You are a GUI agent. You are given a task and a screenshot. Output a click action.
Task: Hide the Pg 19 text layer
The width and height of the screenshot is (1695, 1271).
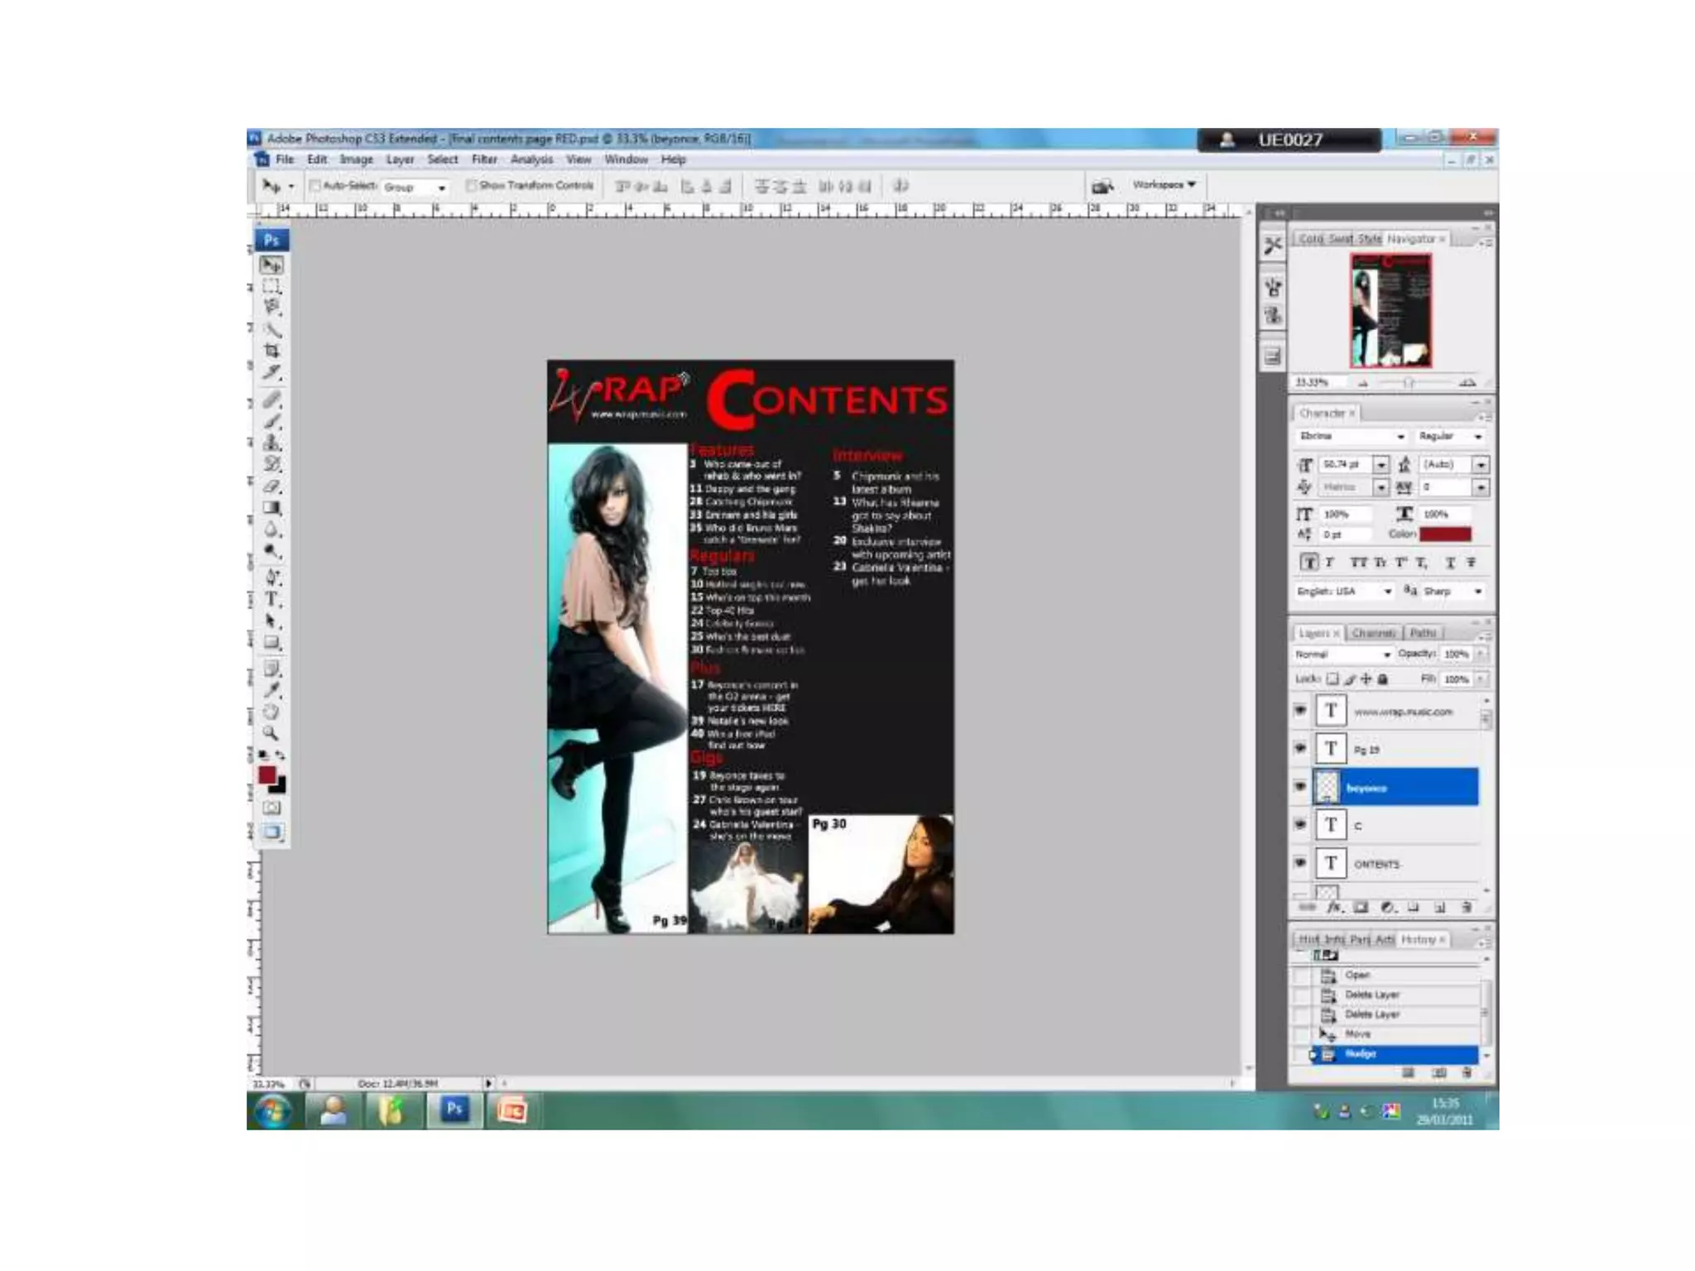coord(1300,748)
